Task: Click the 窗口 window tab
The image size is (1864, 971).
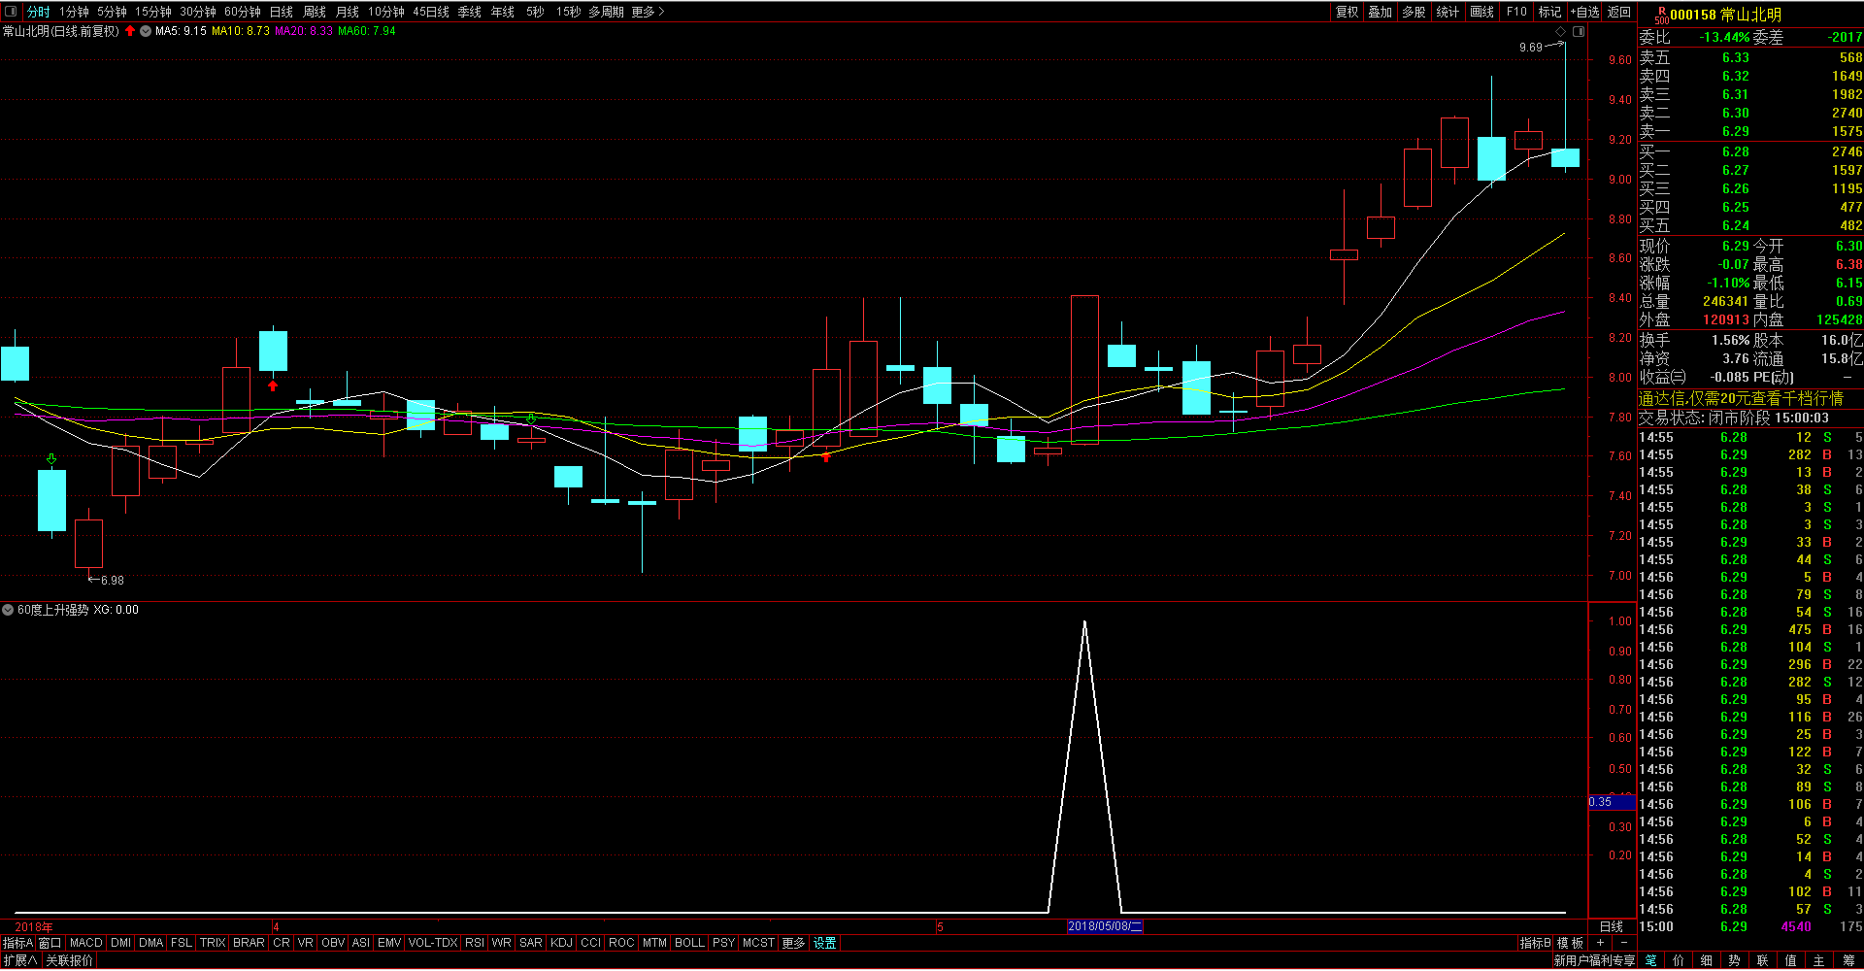Action: [x=50, y=943]
